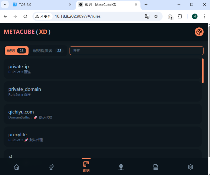Open the Google Translate icon
Viewport: 210px width, 175px height.
pyautogui.click(x=147, y=16)
